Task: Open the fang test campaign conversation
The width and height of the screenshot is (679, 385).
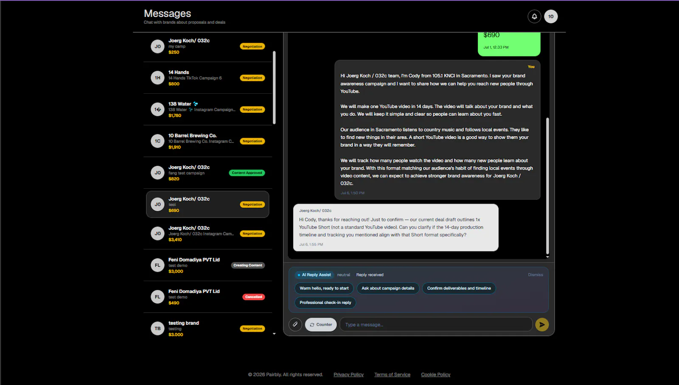Action: click(208, 173)
